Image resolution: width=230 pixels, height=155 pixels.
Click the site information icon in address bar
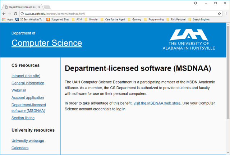22,13
